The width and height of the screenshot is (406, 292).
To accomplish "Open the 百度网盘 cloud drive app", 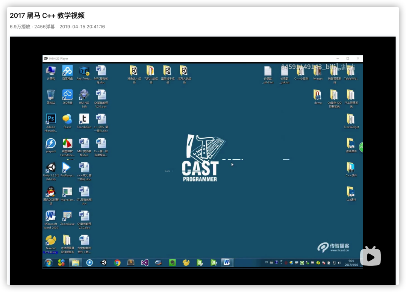I will tap(67, 71).
